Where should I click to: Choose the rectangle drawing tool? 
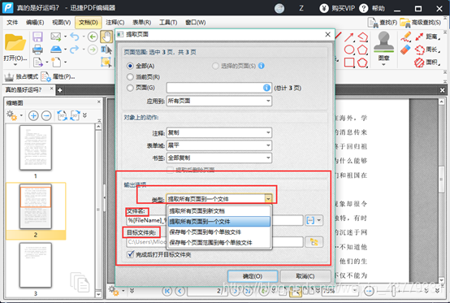point(349,63)
